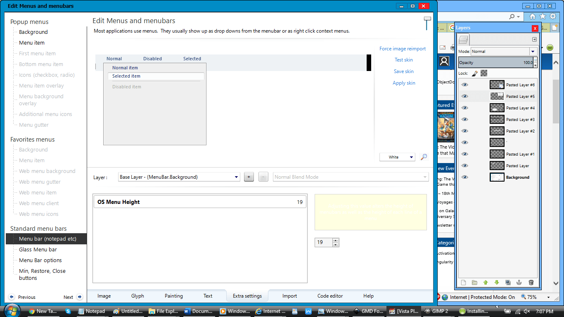The height and width of the screenshot is (317, 564).
Task: Open Layers dock configure menu arrow
Action: tap(534, 39)
